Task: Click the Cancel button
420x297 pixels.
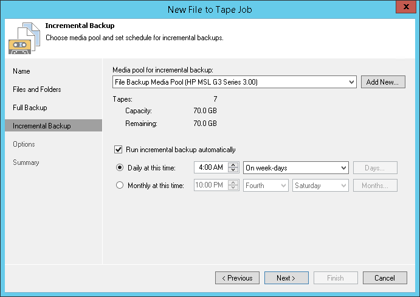Action: (385, 278)
